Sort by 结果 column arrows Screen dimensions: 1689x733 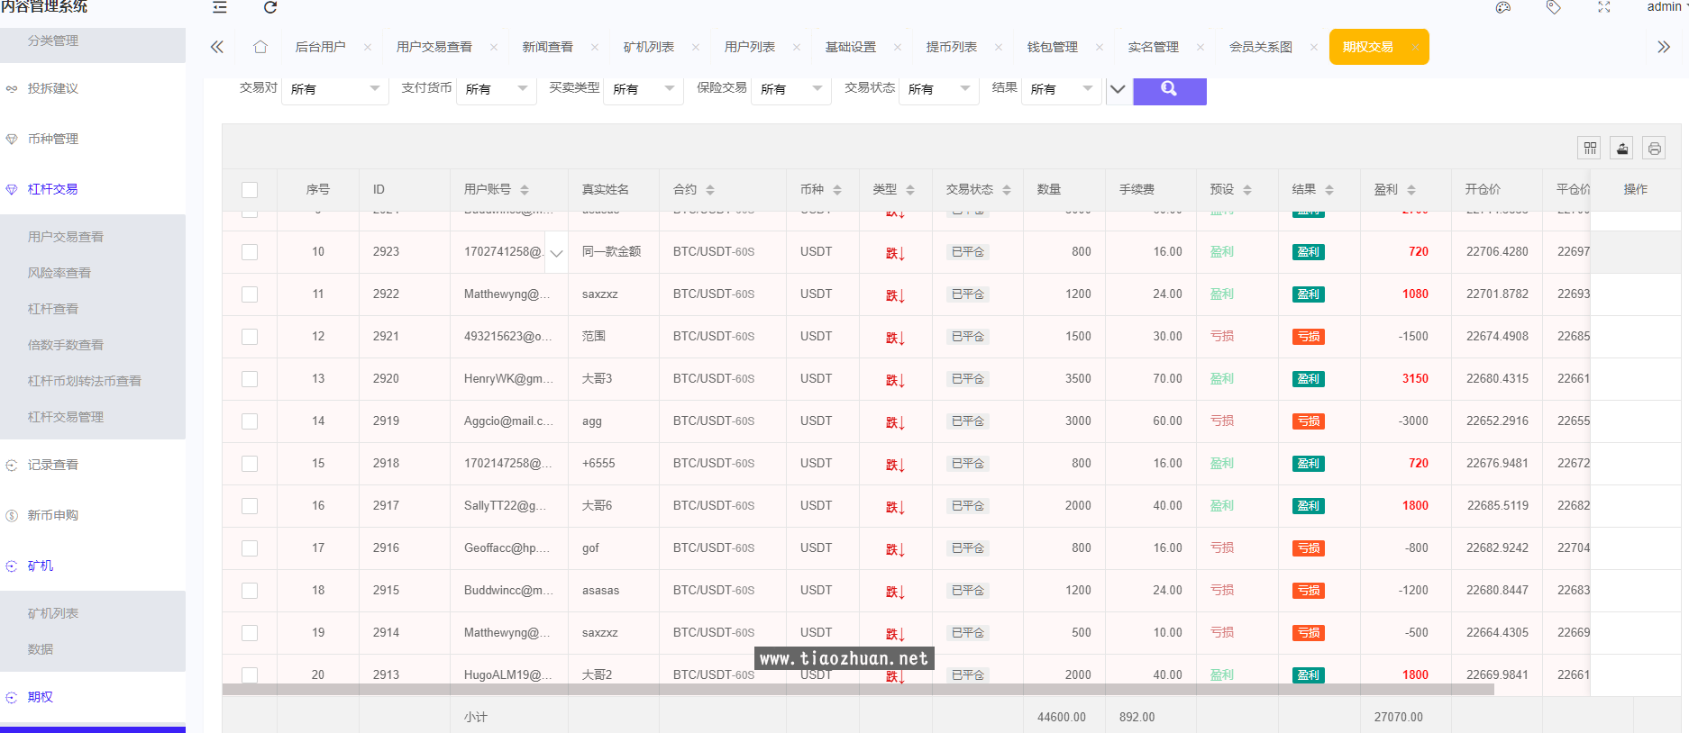point(1329,190)
